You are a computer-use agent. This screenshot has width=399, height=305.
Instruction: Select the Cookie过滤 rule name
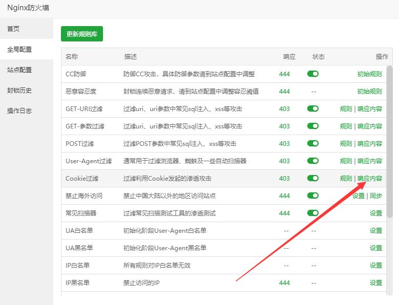82,179
